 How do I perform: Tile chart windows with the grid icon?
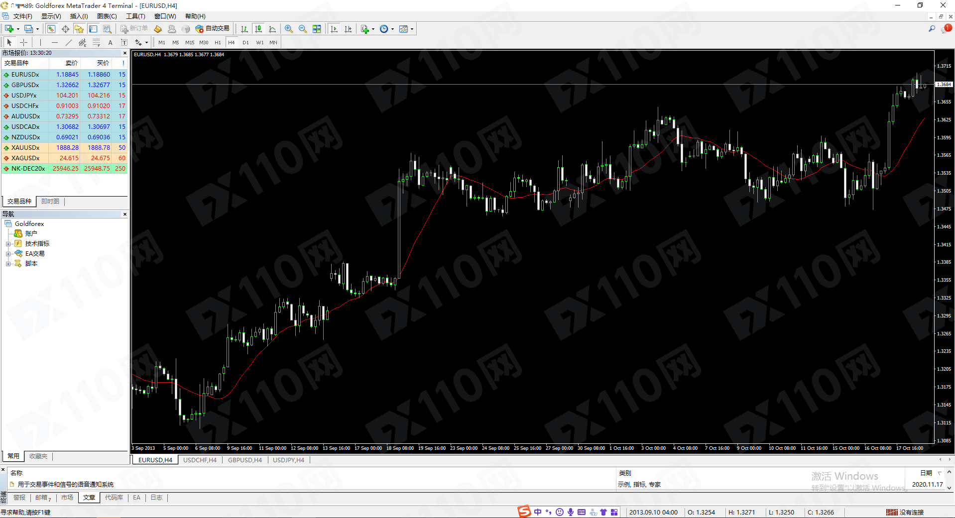[317, 29]
